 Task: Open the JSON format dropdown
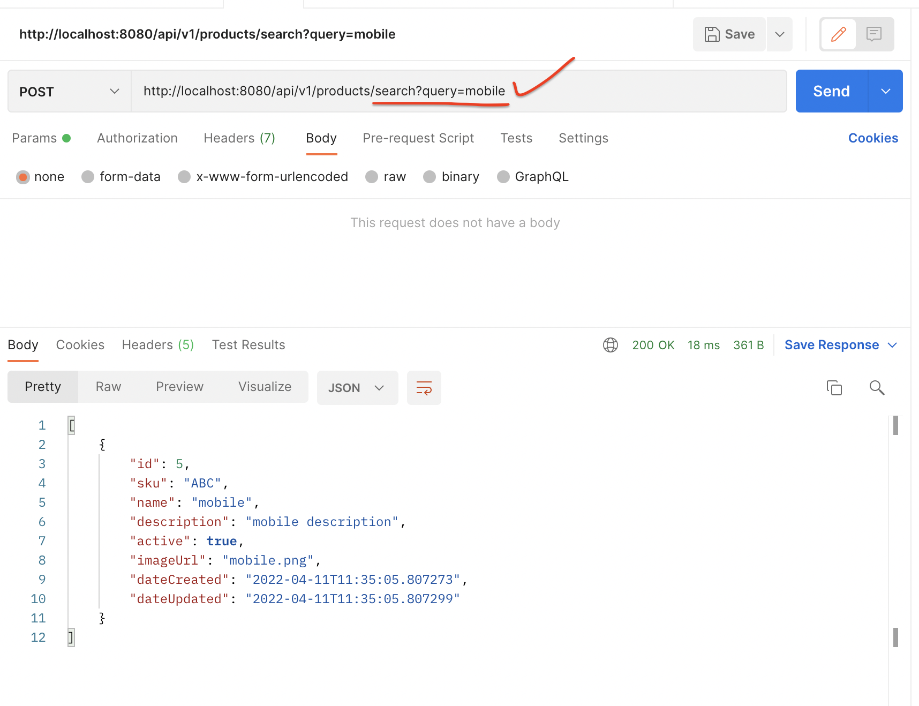tap(357, 388)
